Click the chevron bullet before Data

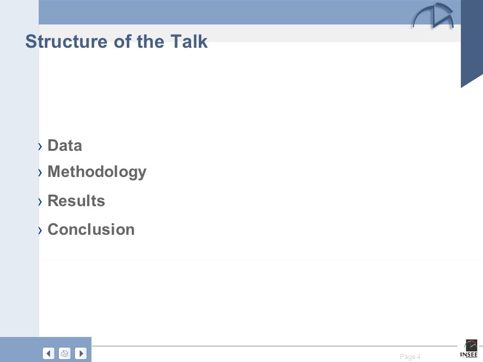tap(40, 146)
